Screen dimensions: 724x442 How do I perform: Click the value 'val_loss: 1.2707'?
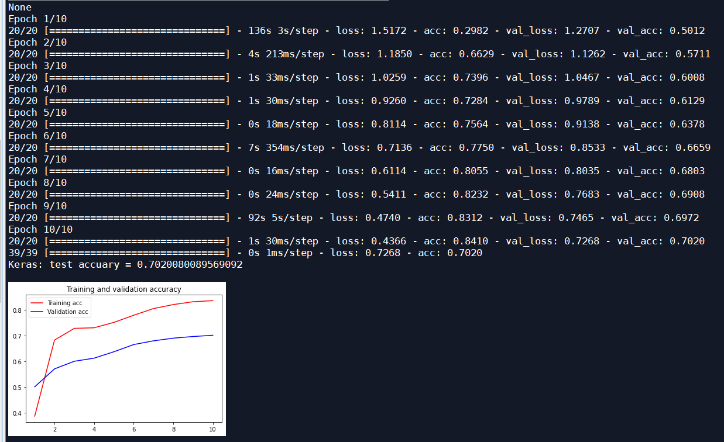[x=553, y=30]
